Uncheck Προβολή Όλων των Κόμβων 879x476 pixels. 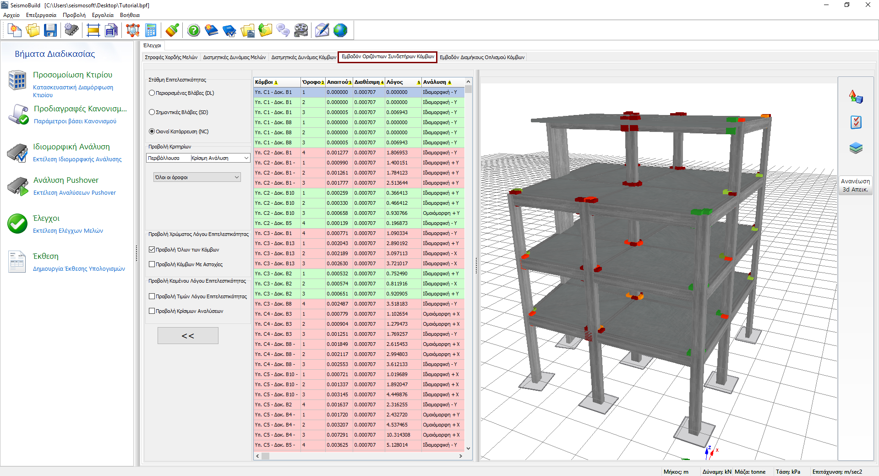point(152,250)
